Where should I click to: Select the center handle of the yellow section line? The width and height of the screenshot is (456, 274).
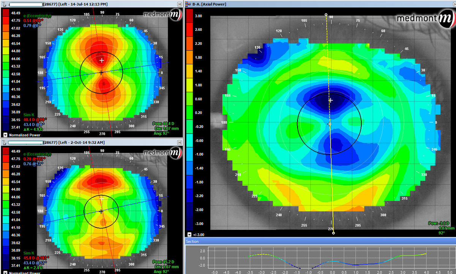click(x=330, y=124)
